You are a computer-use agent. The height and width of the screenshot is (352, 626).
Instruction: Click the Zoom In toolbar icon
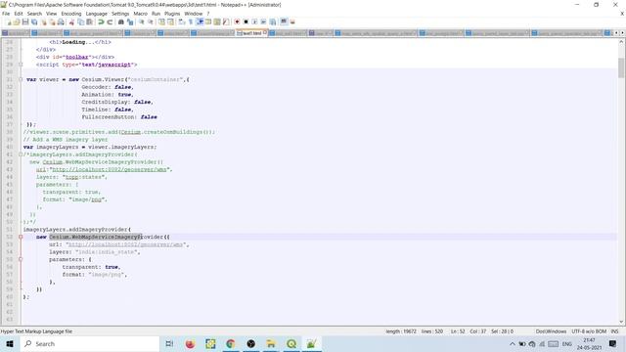141,22
